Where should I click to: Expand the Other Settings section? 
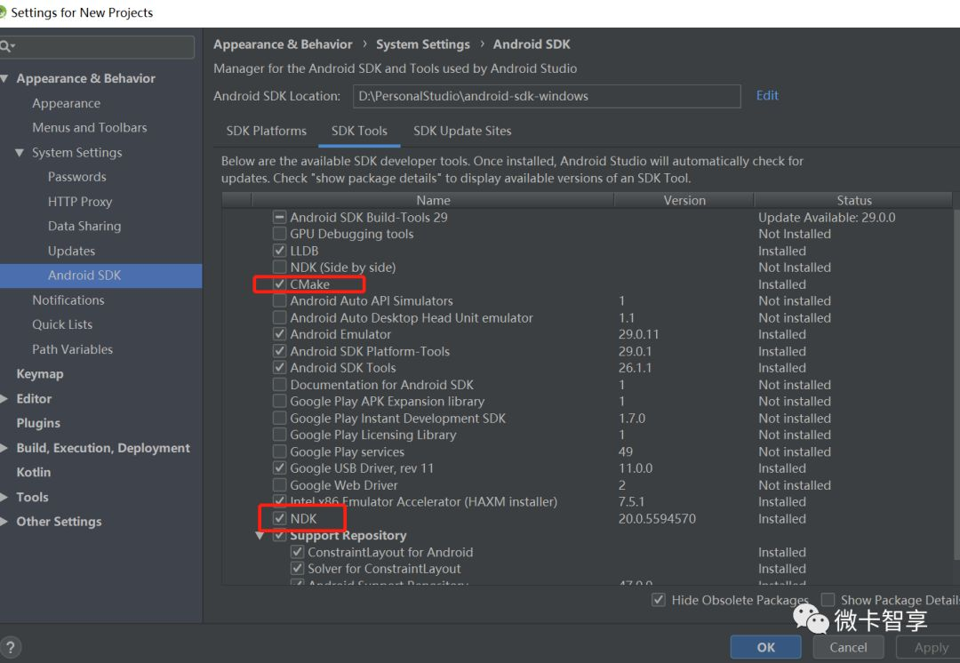[4, 522]
